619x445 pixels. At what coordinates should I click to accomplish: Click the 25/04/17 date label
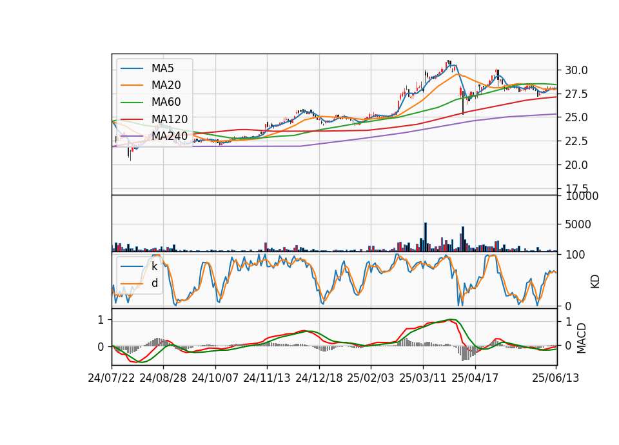(x=475, y=378)
